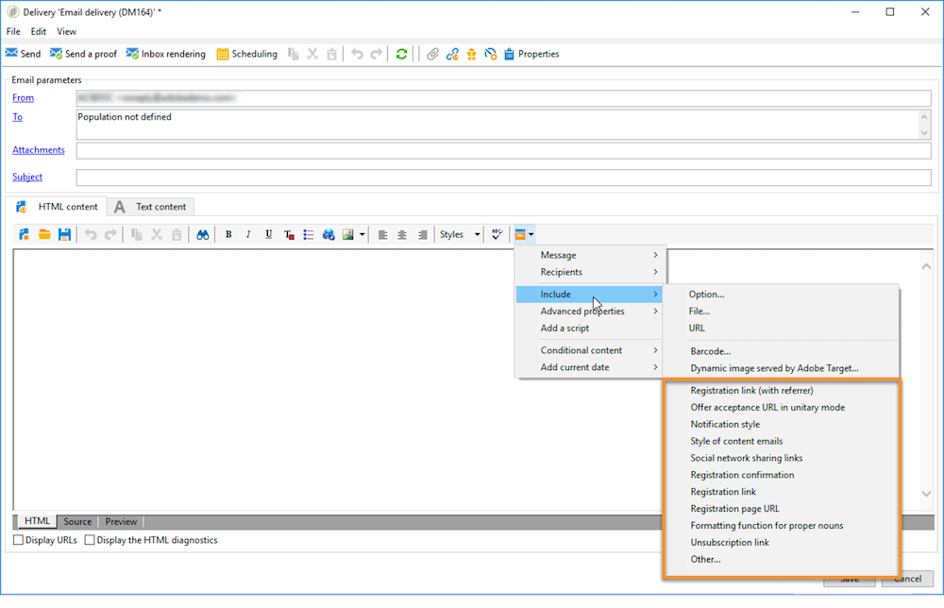Click the orange gift offers icon
This screenshot has height=608, width=944.
(471, 54)
